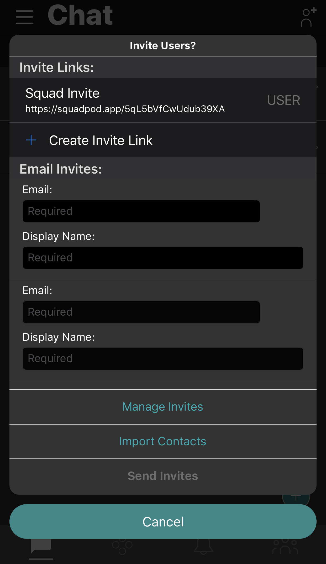326x564 pixels.
Task: Open the notifications bell tab
Action: click(203, 547)
